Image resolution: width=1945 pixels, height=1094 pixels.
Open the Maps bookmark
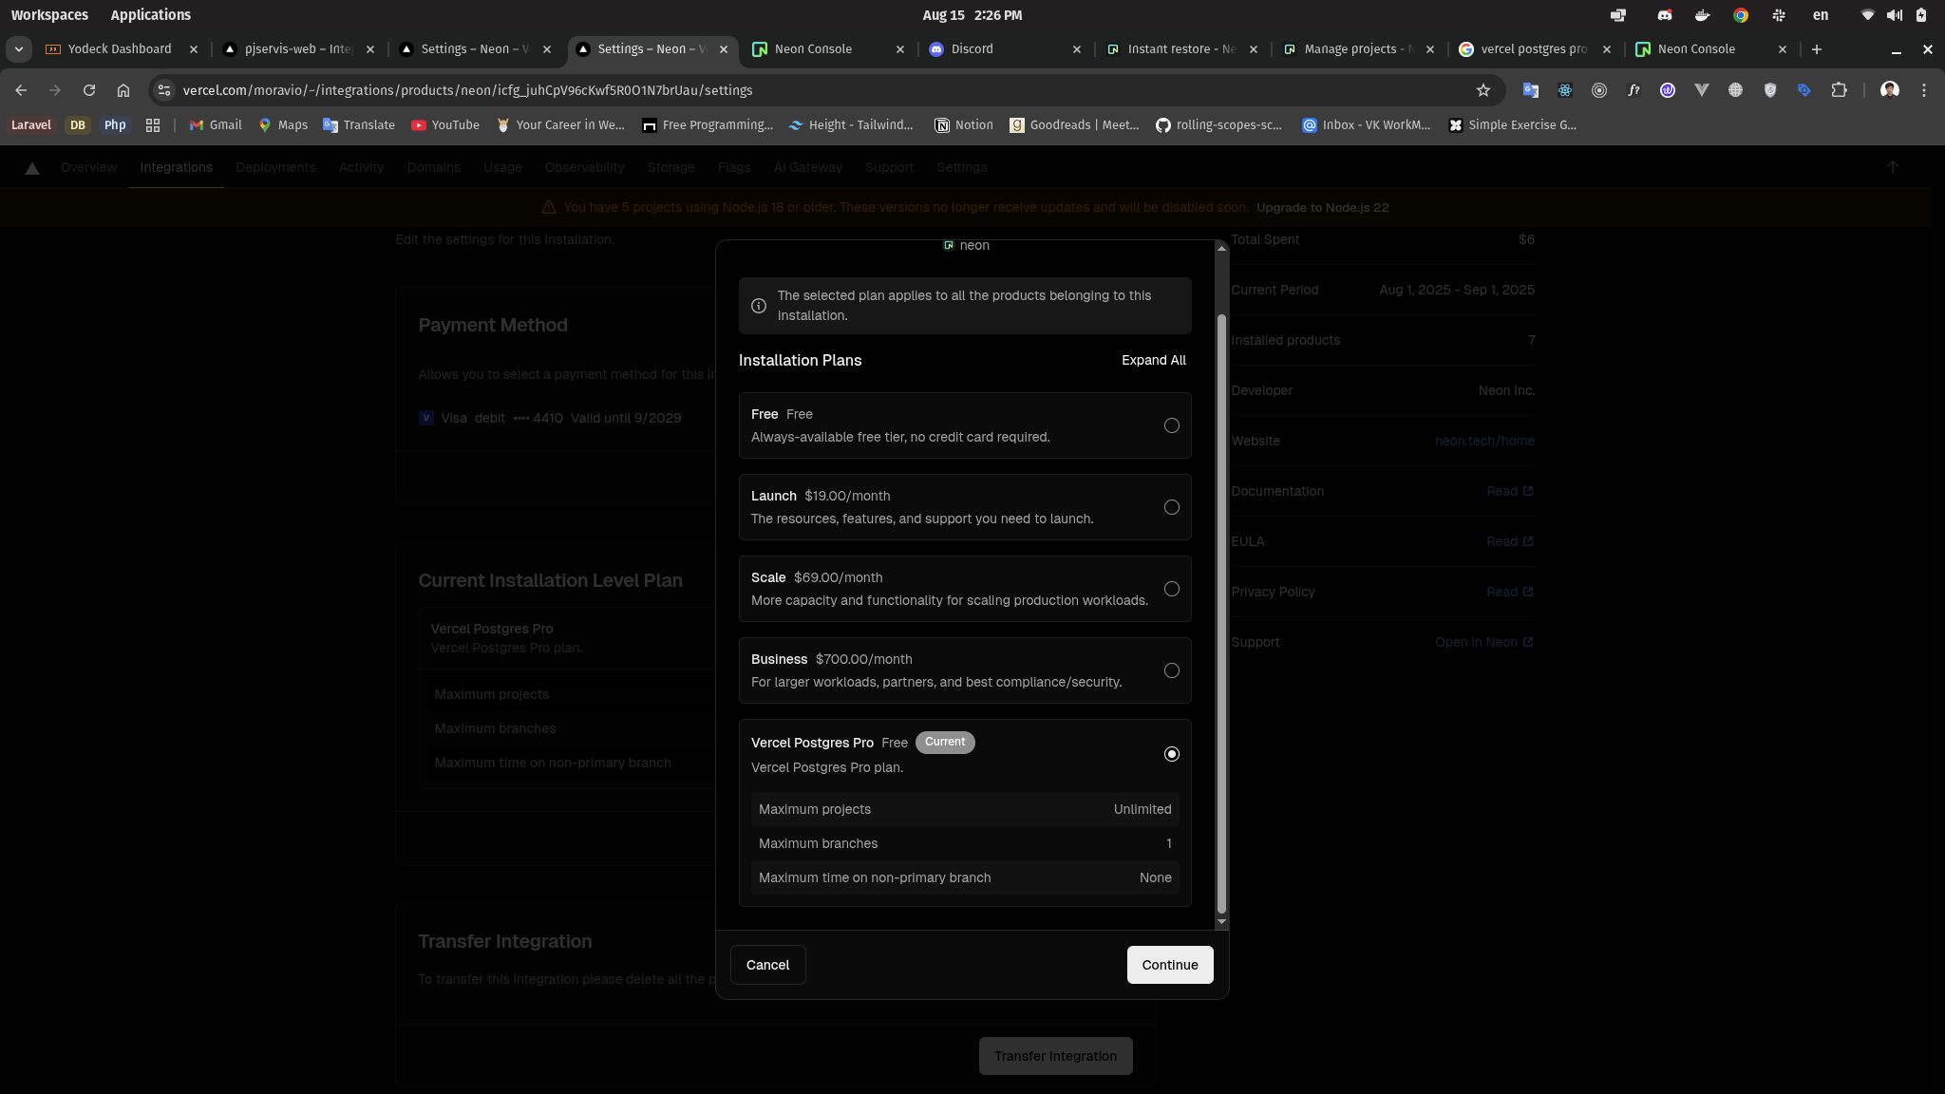[283, 124]
